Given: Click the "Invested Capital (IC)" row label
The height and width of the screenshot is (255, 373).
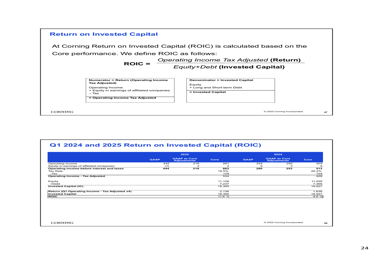Looking at the screenshot, I should click(66, 187).
